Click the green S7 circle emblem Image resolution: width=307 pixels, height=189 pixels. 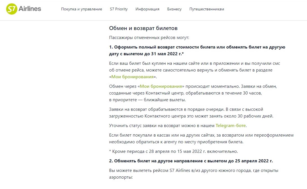[12, 9]
